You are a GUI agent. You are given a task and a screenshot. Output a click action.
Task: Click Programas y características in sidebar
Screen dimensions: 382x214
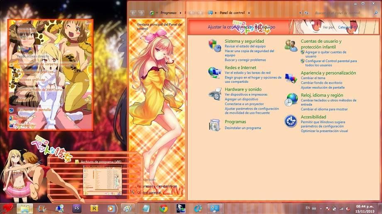tap(157, 186)
